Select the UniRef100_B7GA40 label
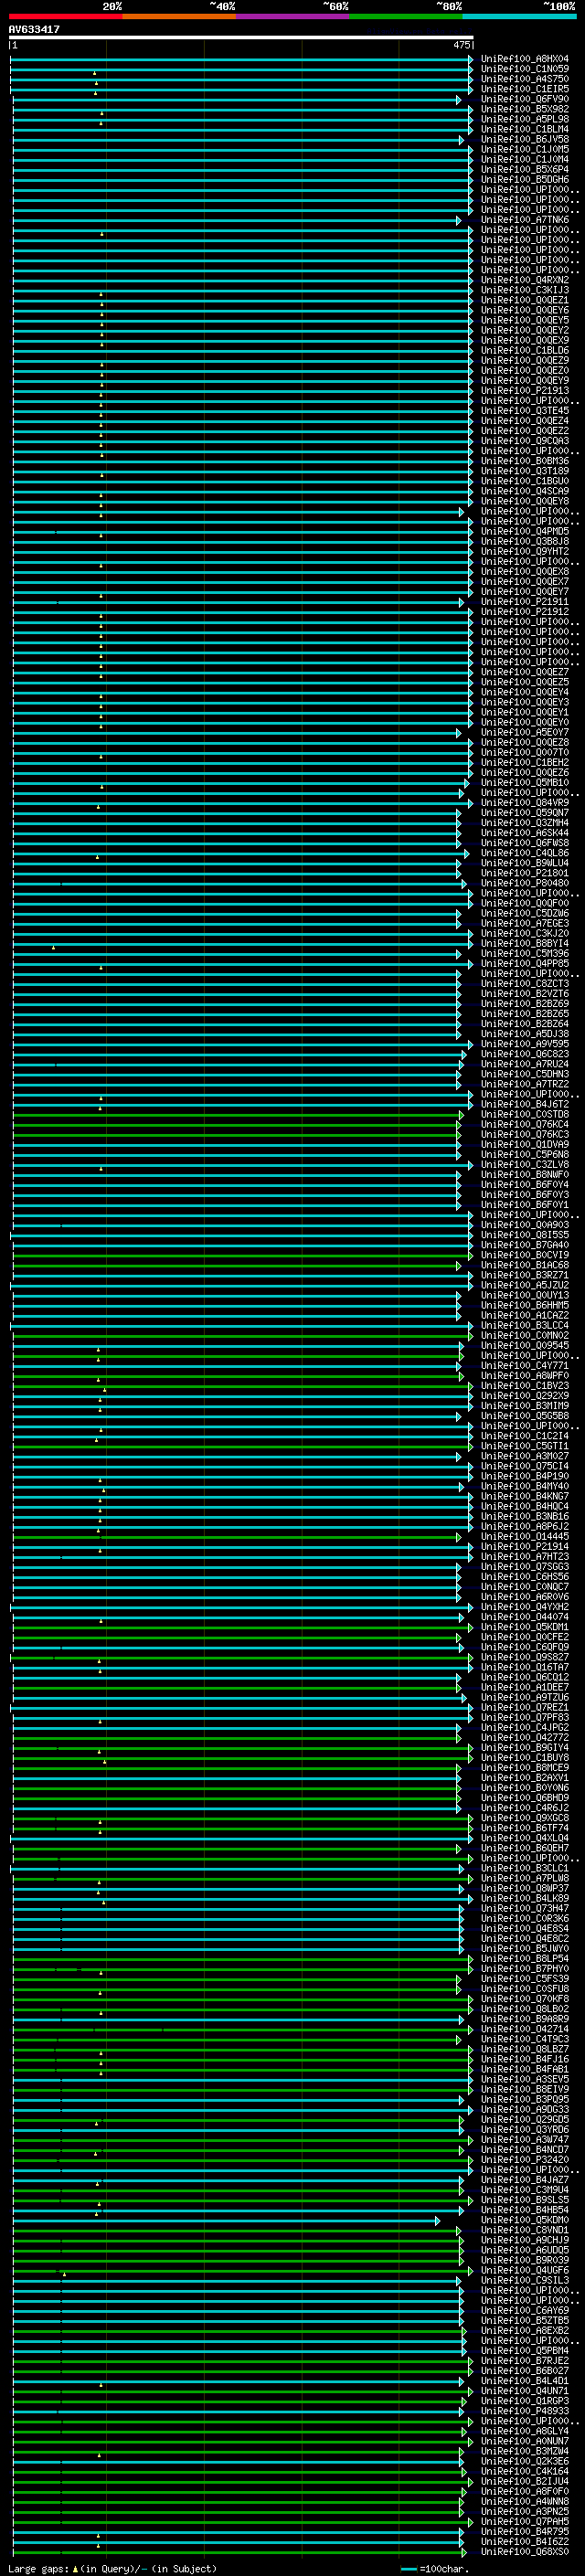585x2576 pixels. (x=525, y=1245)
